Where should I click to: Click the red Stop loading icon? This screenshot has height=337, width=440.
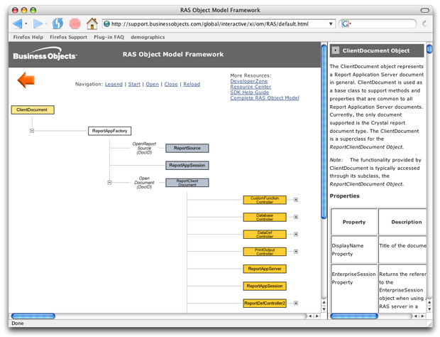(75, 23)
